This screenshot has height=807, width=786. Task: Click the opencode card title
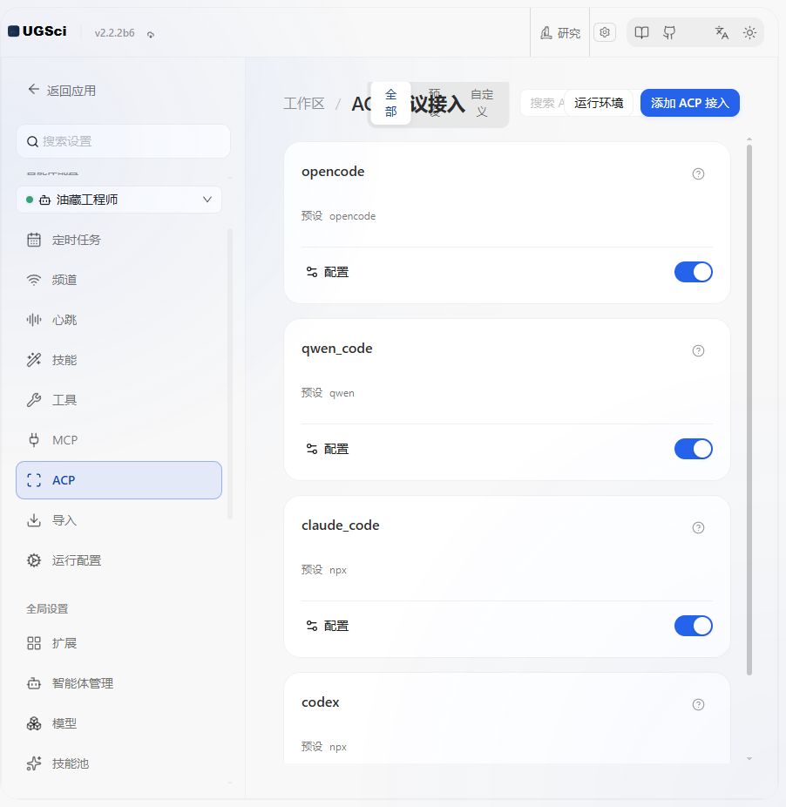[333, 172]
